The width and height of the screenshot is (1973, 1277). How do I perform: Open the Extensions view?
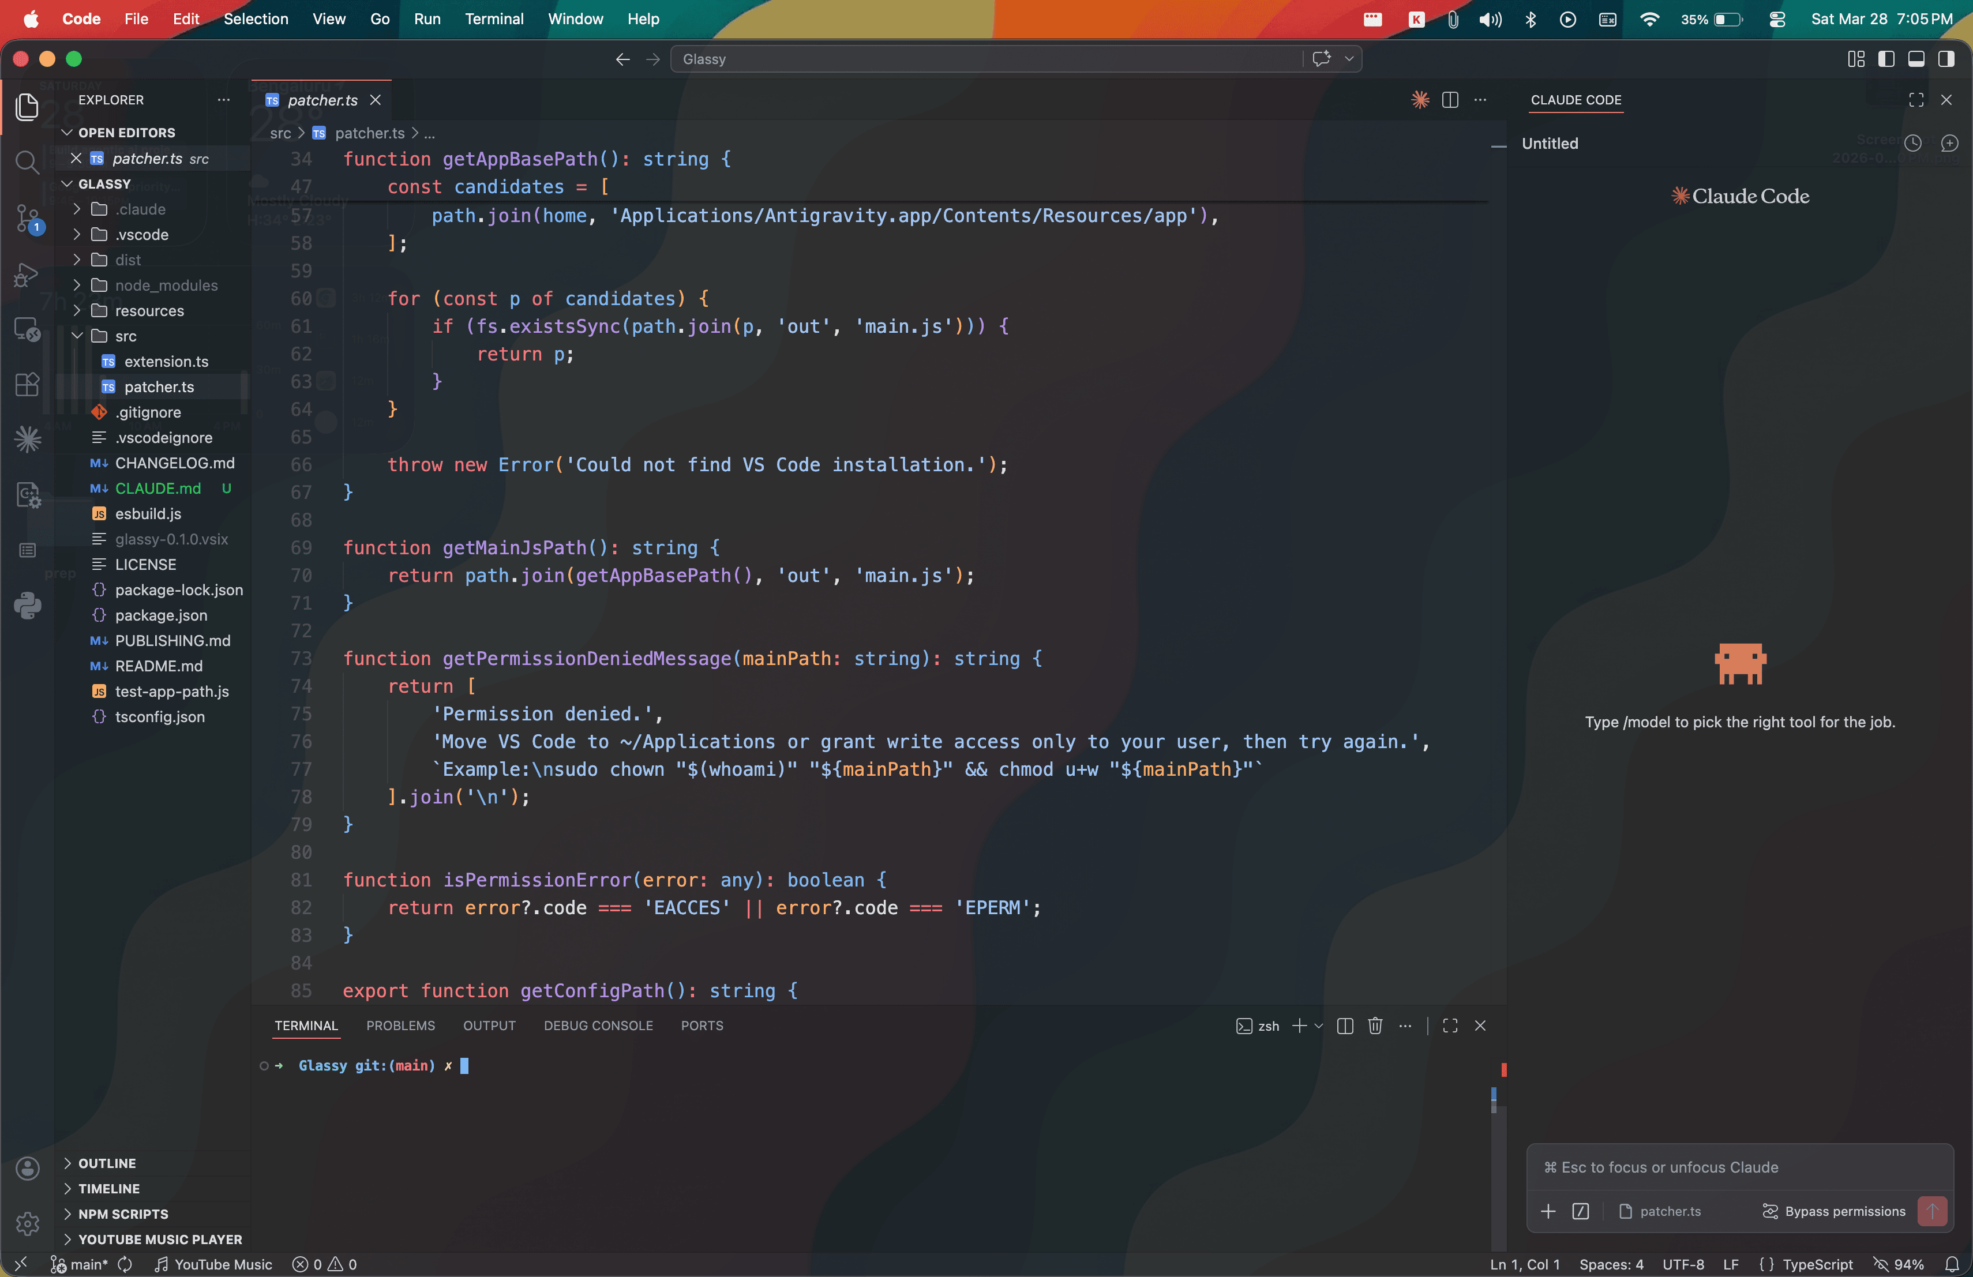tap(27, 385)
